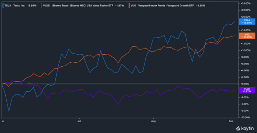Click the Jul label on the date axis

[x=79, y=121]
